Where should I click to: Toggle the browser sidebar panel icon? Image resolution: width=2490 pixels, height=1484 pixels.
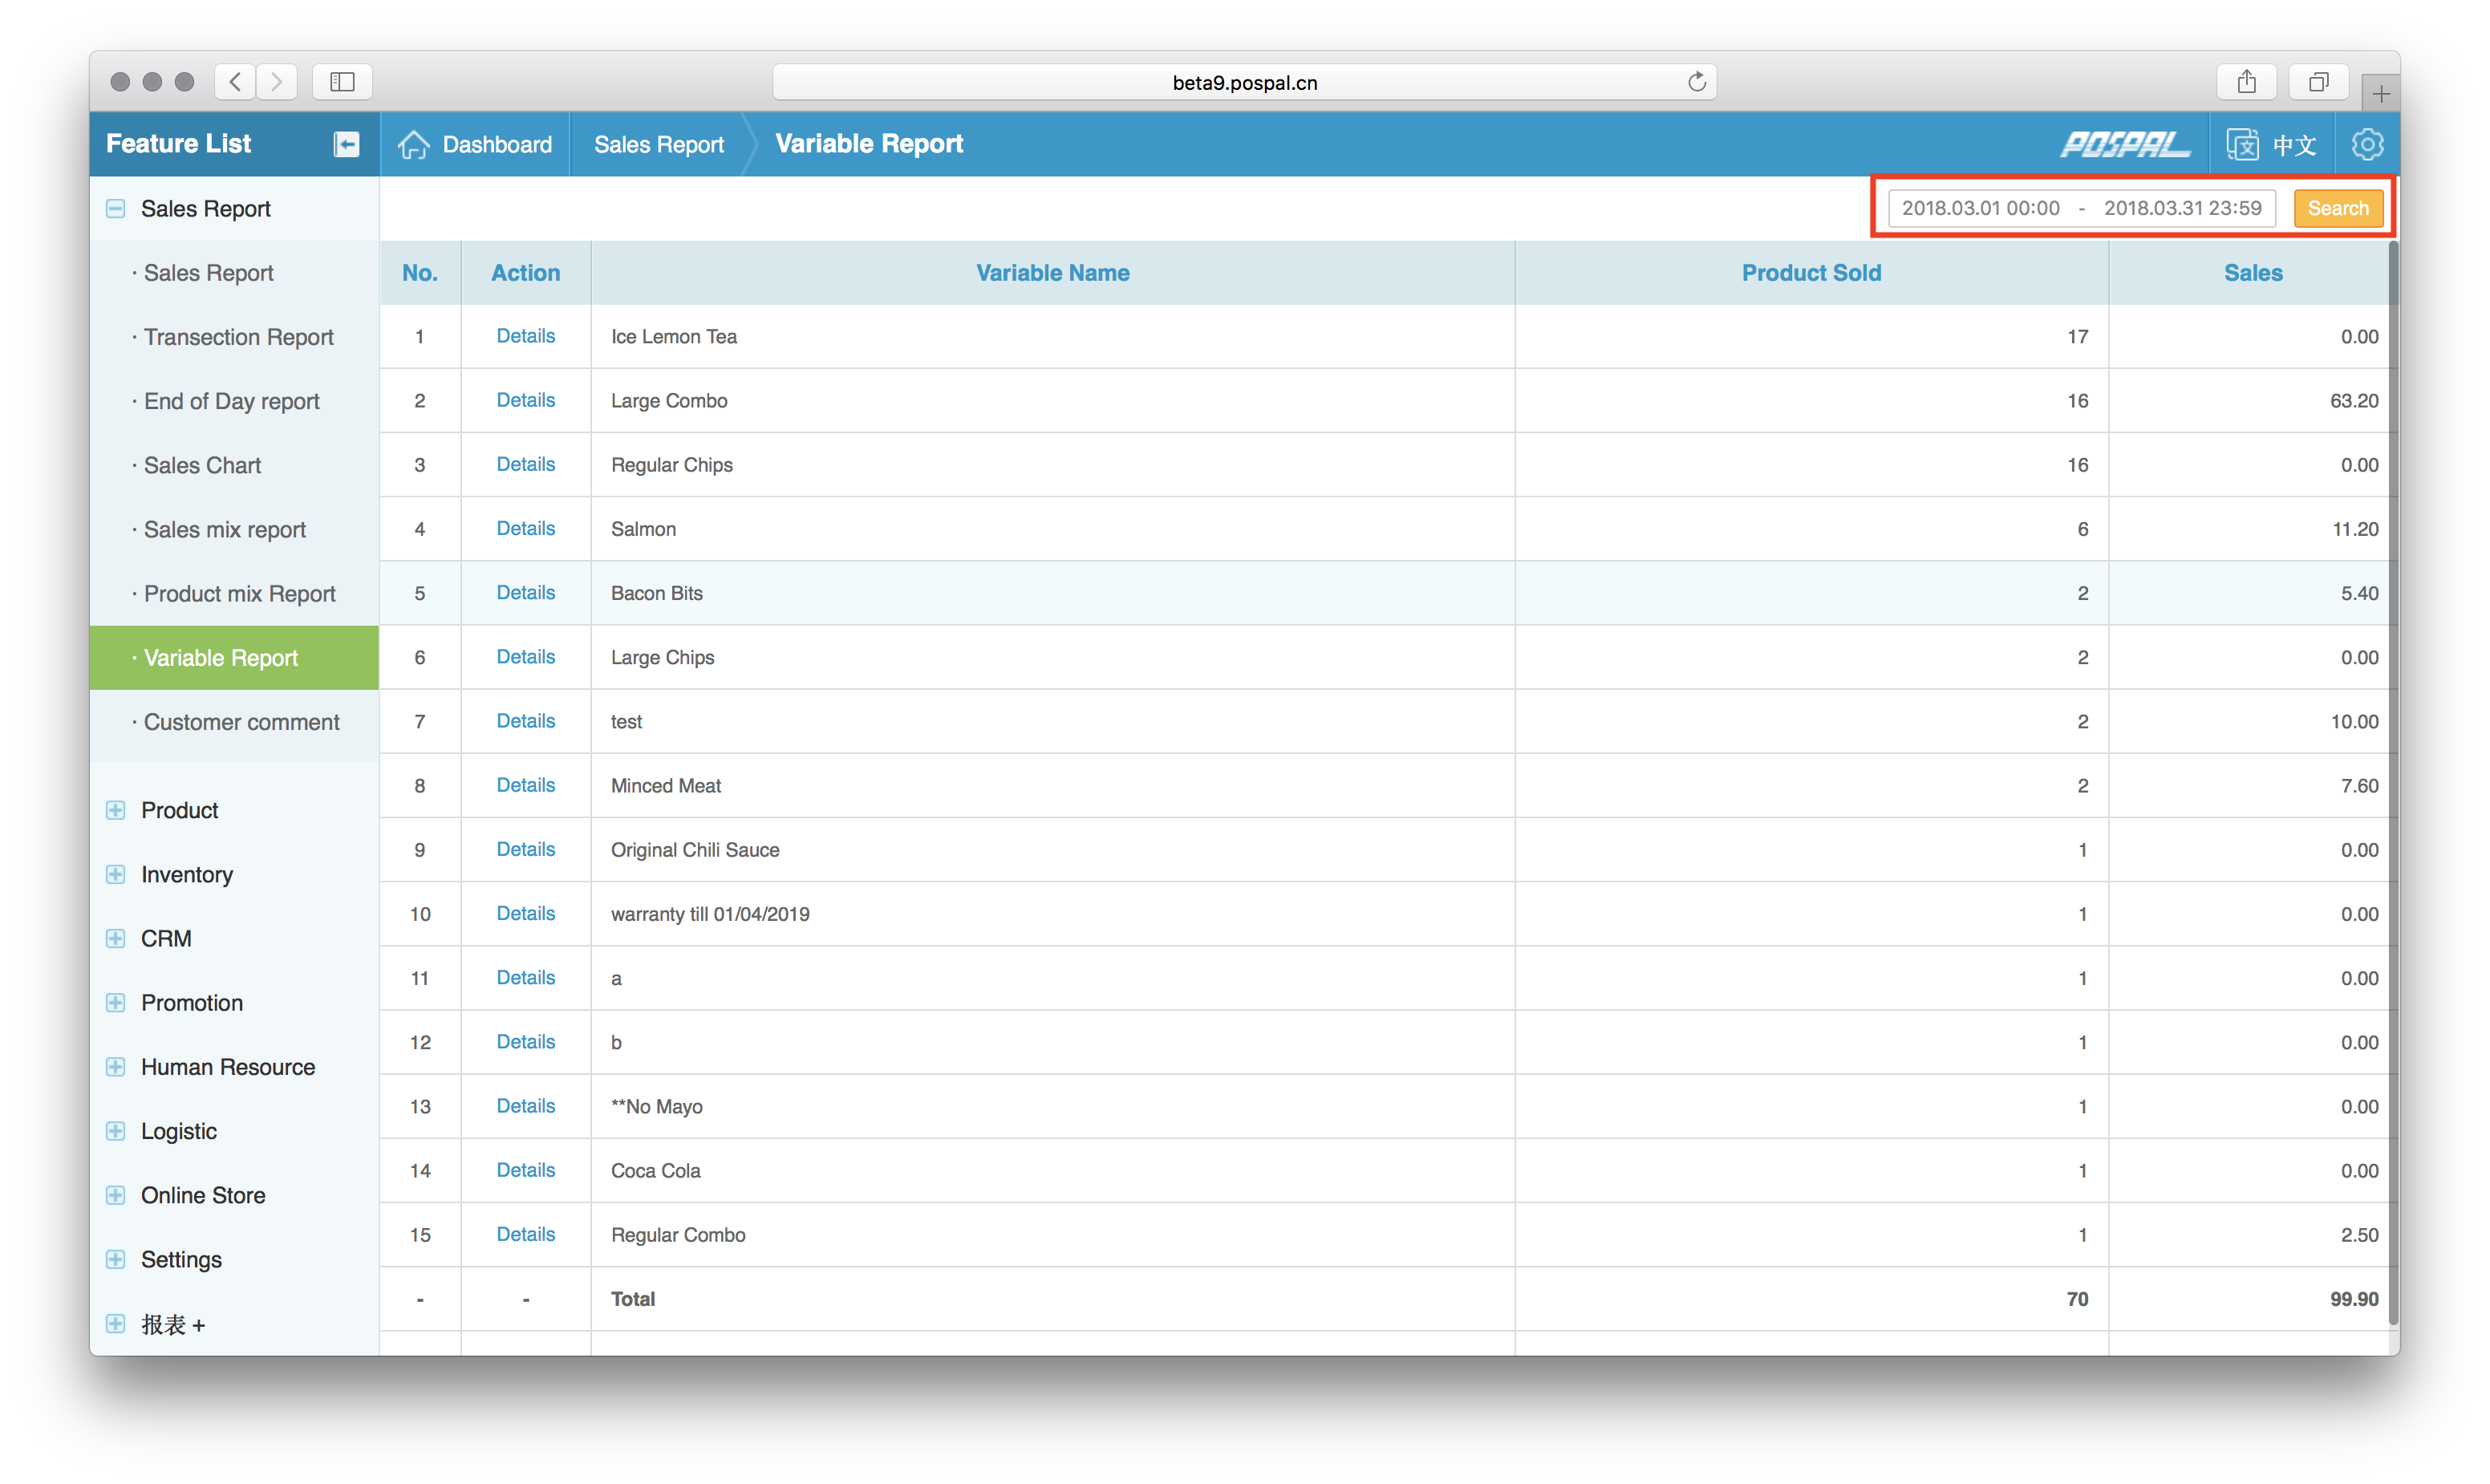342,82
